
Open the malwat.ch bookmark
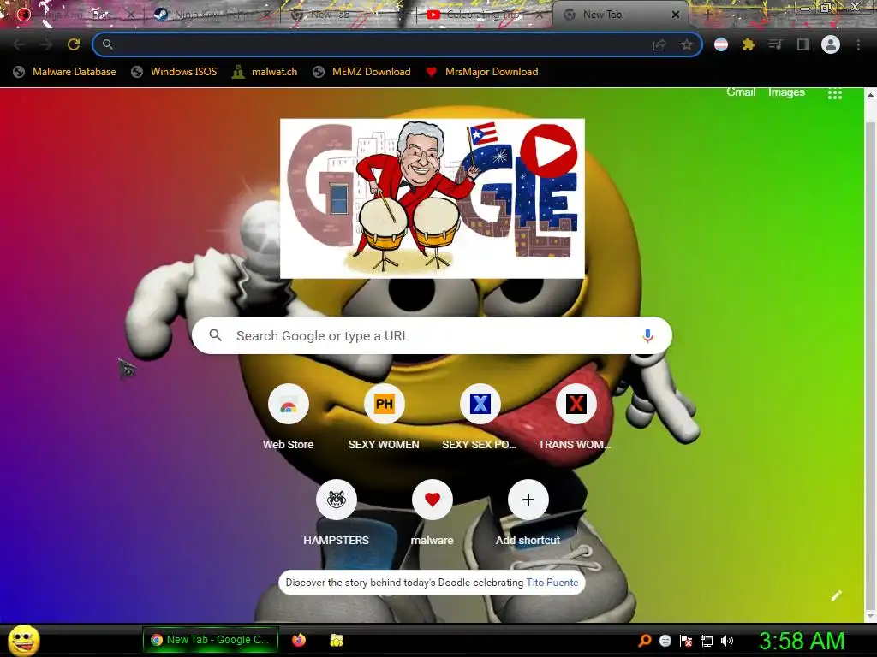(x=265, y=72)
